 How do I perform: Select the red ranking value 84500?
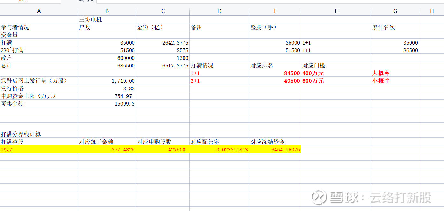[x=275, y=73]
